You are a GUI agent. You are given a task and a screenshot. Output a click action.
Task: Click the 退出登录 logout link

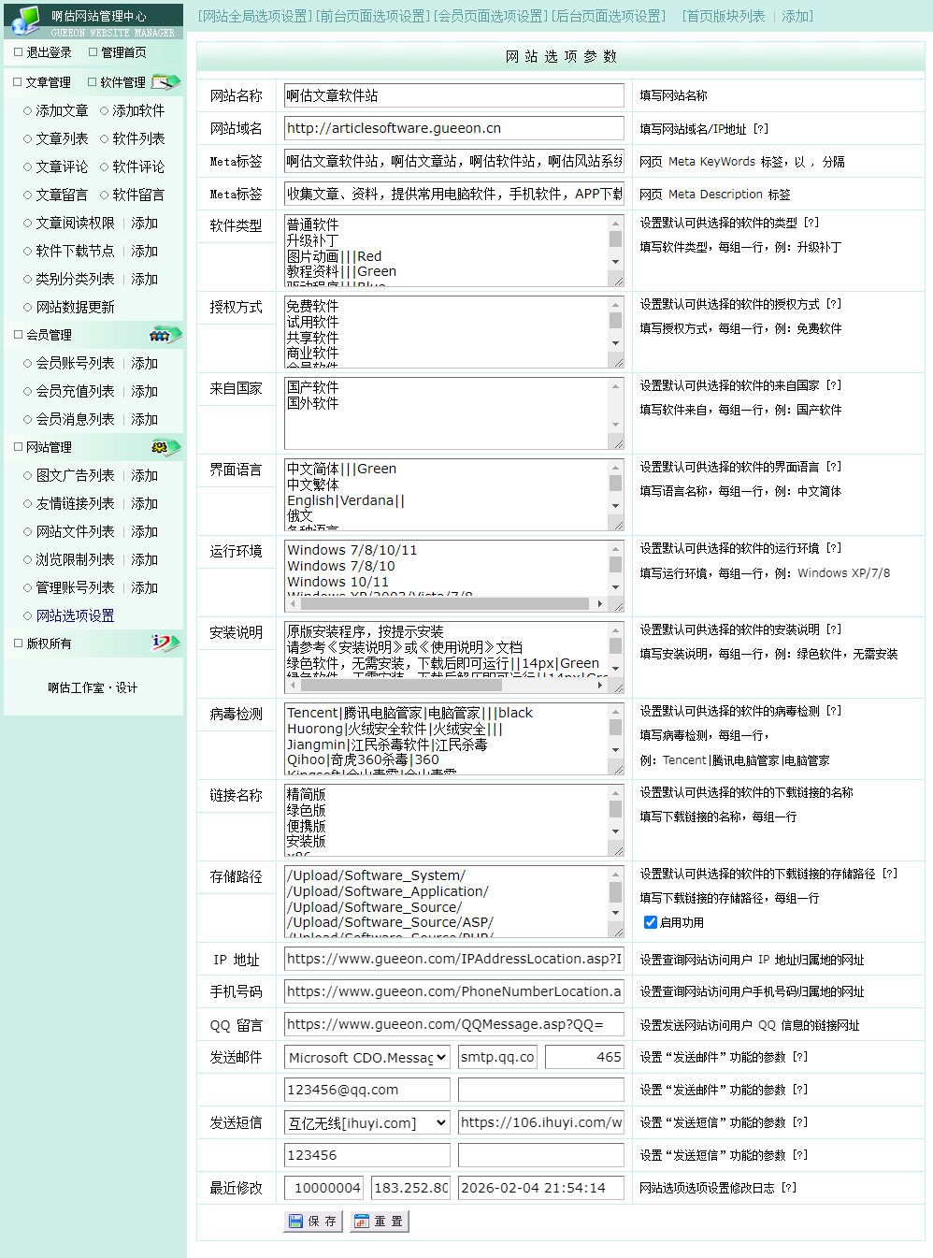tap(49, 52)
